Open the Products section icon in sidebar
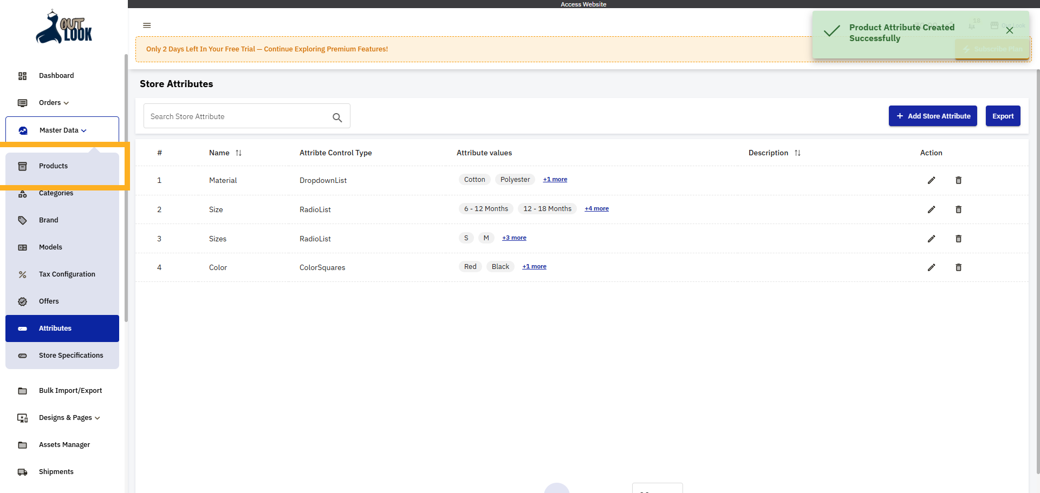Screen dimensions: 1040x493 pyautogui.click(x=22, y=166)
